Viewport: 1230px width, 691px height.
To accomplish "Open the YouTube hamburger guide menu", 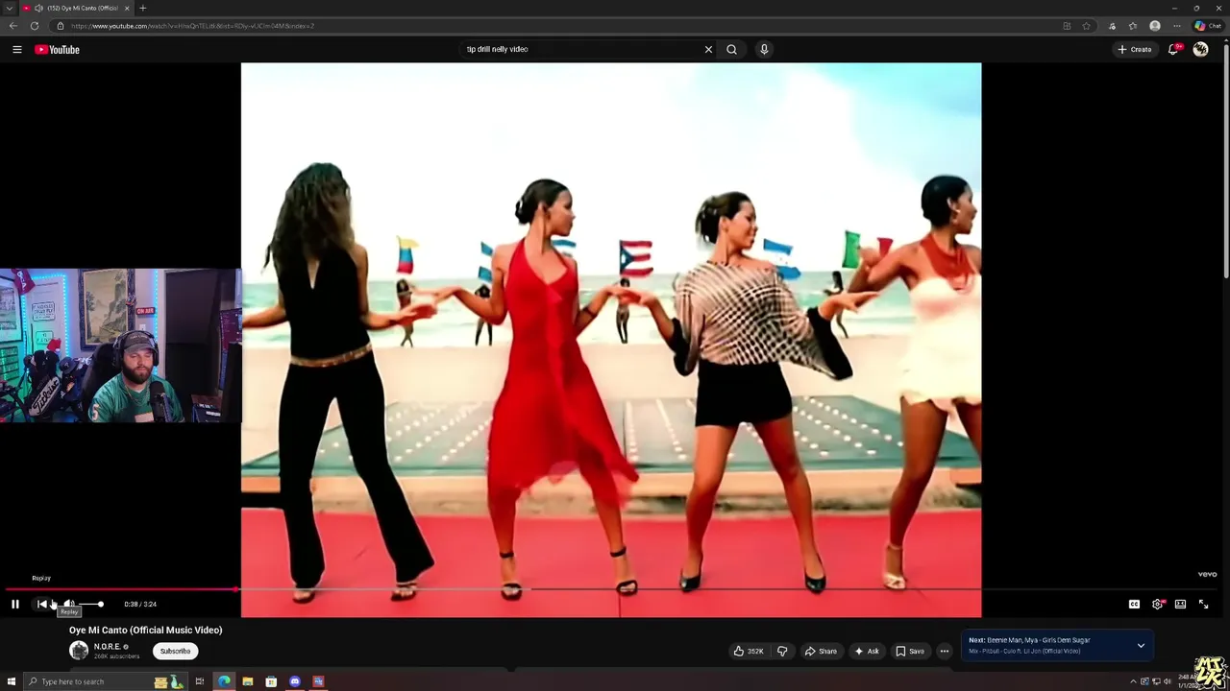I will click(16, 49).
